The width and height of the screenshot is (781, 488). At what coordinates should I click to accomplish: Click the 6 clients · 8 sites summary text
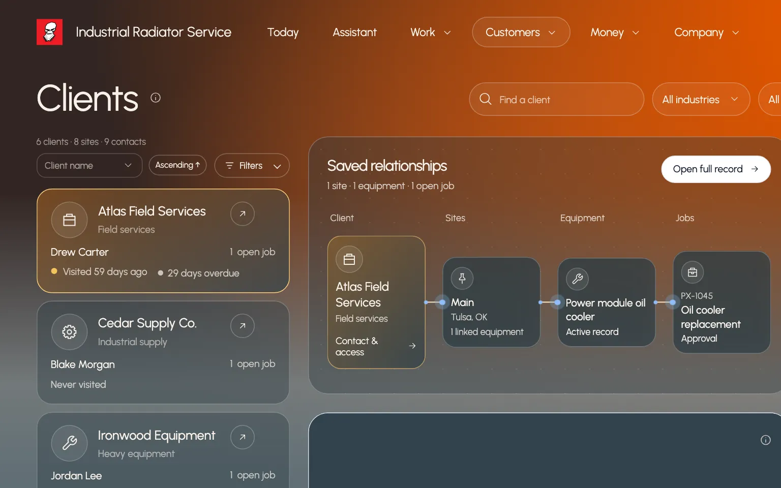point(91,142)
